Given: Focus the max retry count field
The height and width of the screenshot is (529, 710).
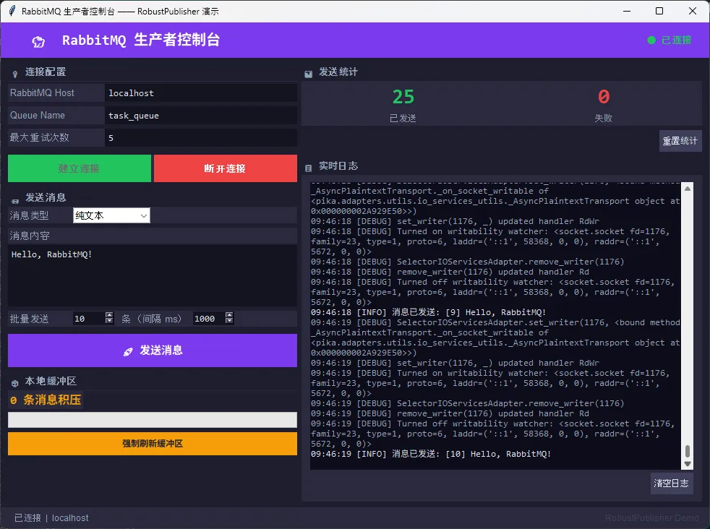Looking at the screenshot, I should 200,137.
